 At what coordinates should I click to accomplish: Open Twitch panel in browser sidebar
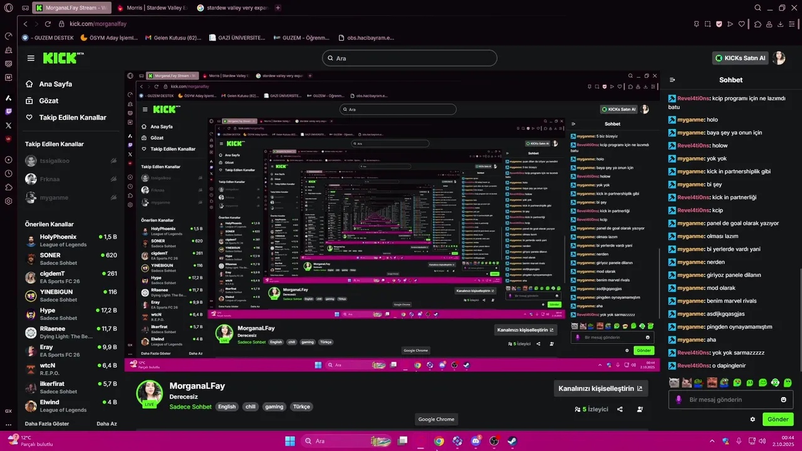[x=8, y=111]
